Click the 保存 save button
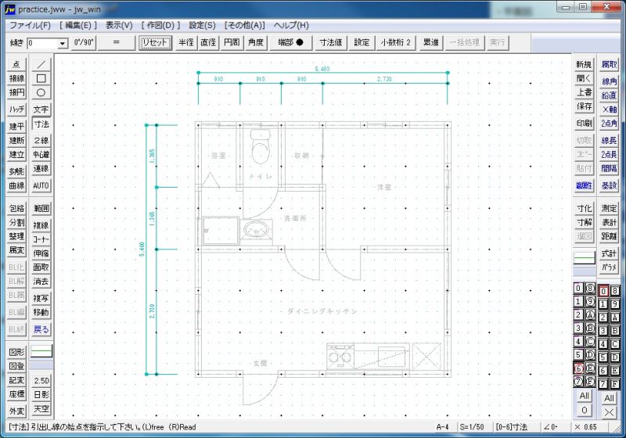The height and width of the screenshot is (438, 626). coord(584,106)
